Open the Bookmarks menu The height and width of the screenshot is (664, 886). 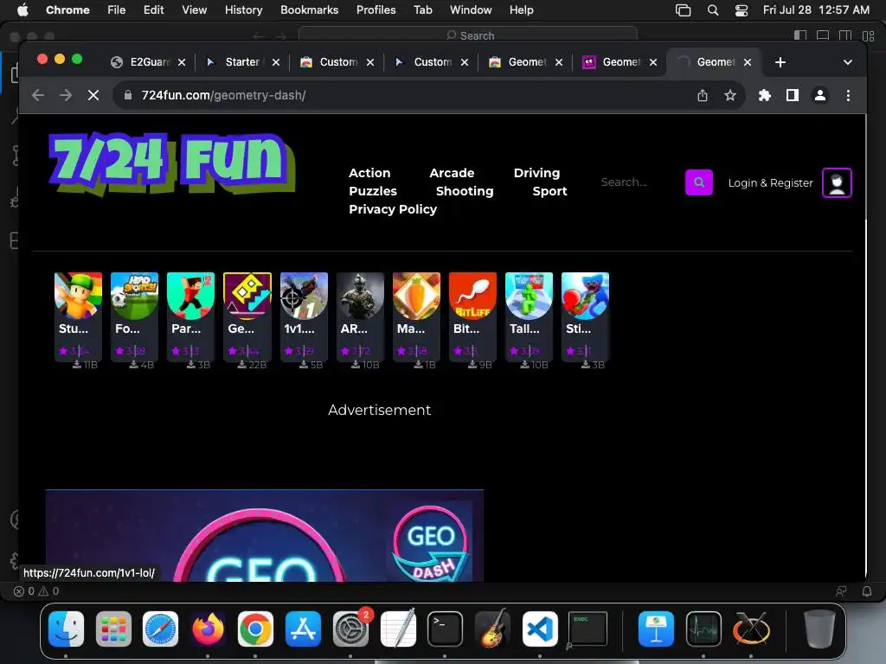tap(309, 10)
